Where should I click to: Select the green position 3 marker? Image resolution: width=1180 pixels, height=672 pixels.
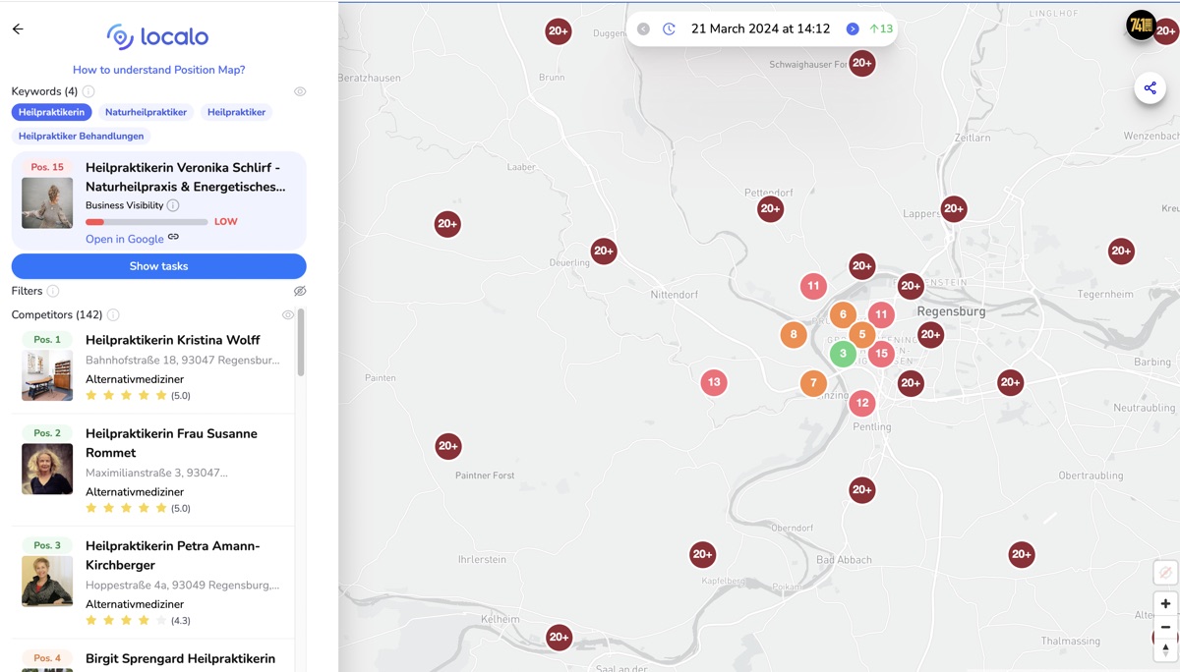843,354
